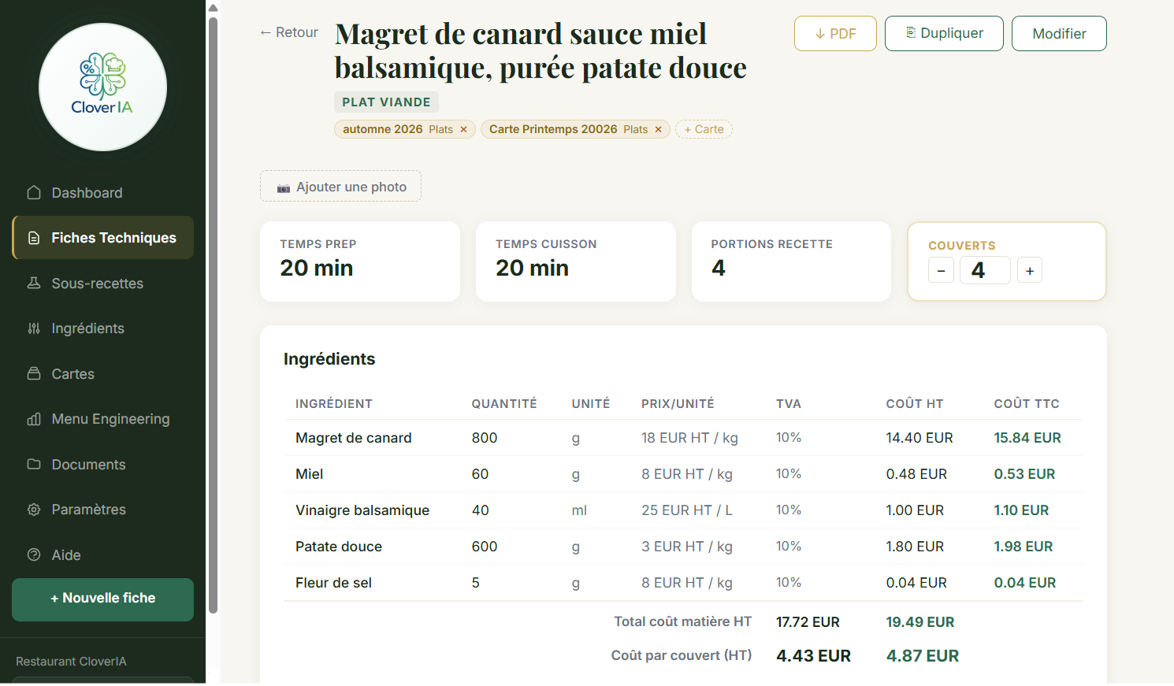1174x686 pixels.
Task: Click the Menu Engineering chart icon
Action: pyautogui.click(x=34, y=419)
